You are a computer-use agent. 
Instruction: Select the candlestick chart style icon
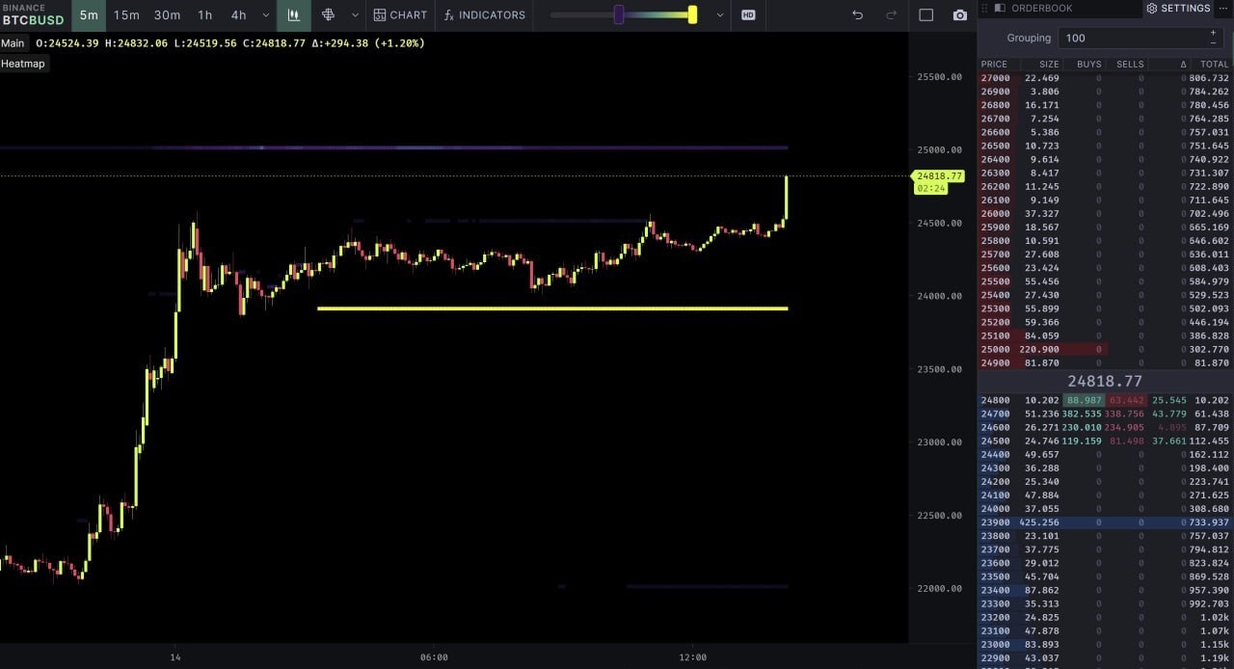[294, 14]
